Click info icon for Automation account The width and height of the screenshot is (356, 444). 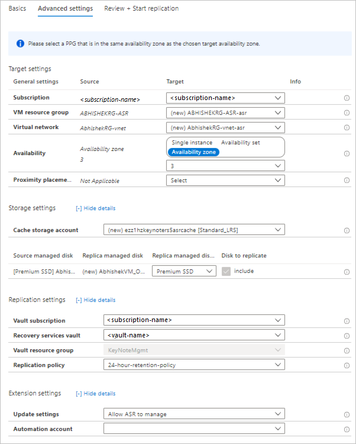pos(347,429)
